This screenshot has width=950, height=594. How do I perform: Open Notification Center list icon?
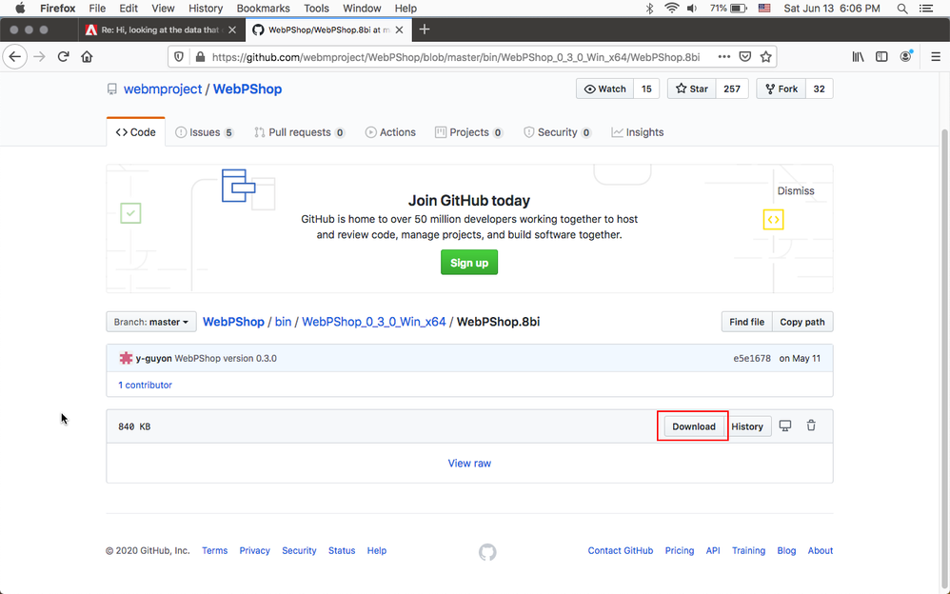926,9
